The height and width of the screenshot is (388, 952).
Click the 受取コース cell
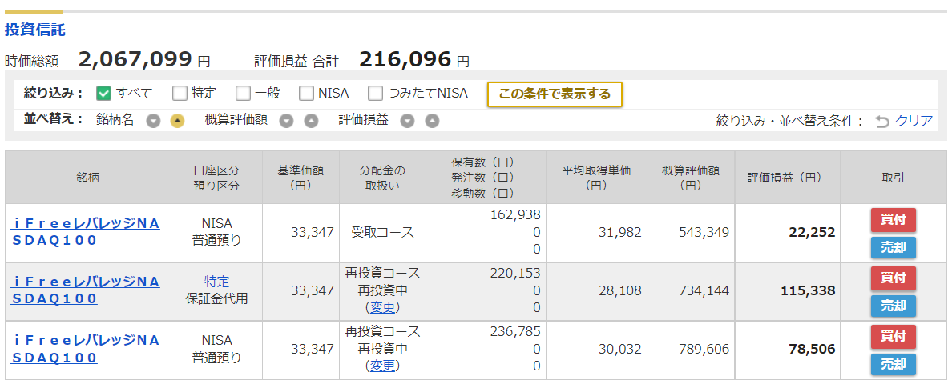382,232
